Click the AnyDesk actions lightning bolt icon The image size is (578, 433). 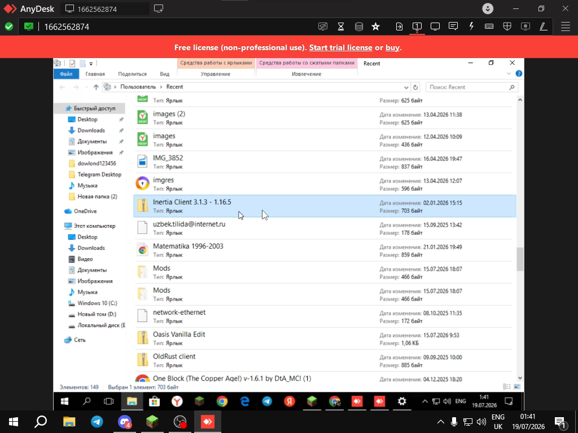point(471,26)
